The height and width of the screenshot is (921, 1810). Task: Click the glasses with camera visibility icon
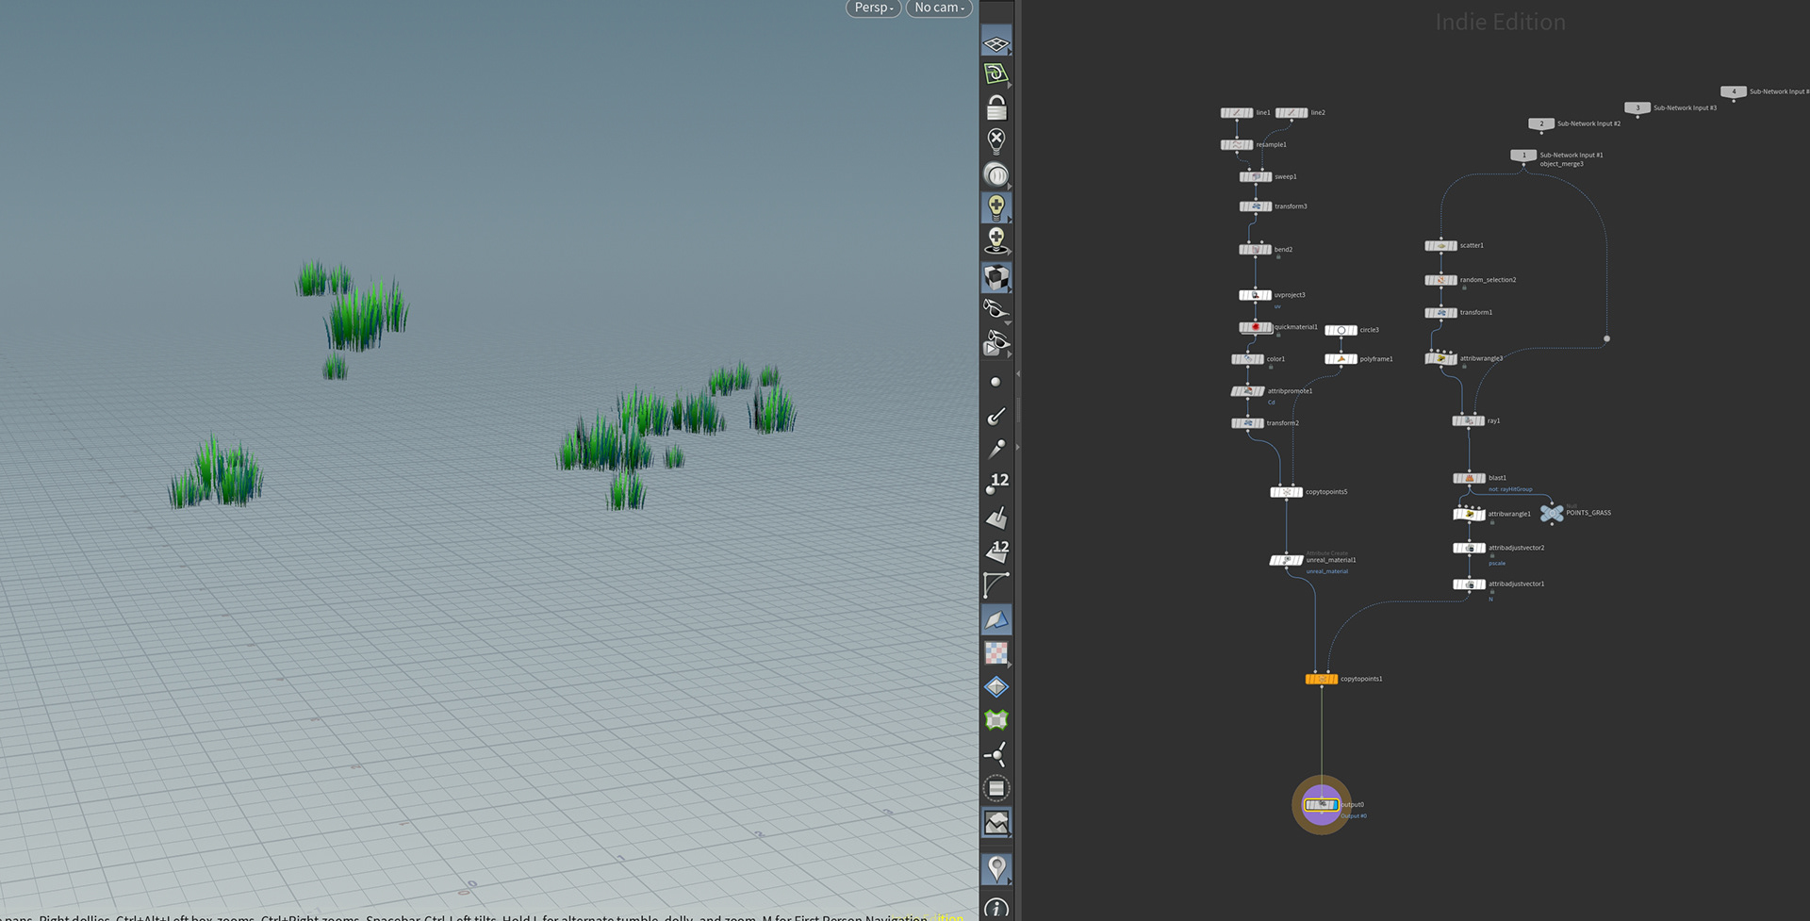point(996,342)
